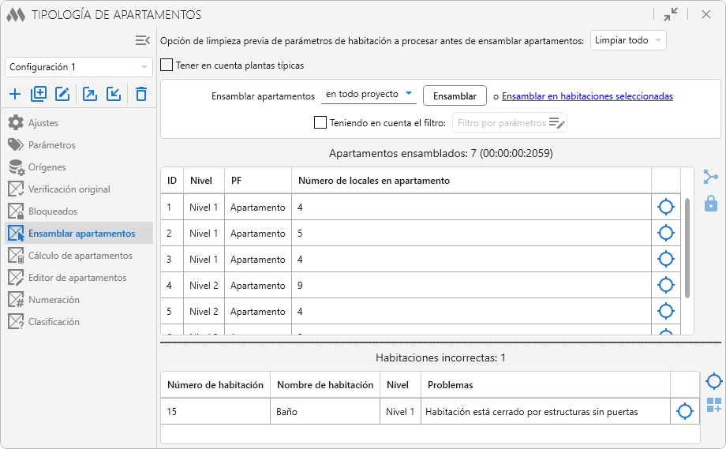The width and height of the screenshot is (726, 449).
Task: Click the duplicate configuration icon
Action: (x=39, y=95)
